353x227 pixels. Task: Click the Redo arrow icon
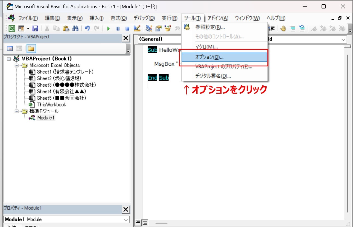97,28
